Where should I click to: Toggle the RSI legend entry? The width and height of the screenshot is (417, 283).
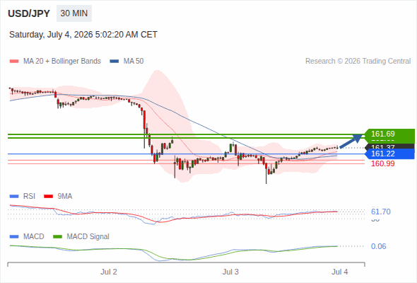(x=23, y=197)
